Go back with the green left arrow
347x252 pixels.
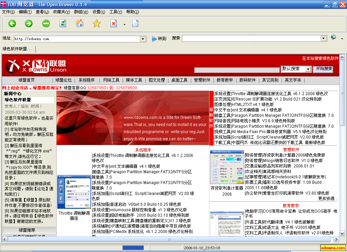pos(12,23)
